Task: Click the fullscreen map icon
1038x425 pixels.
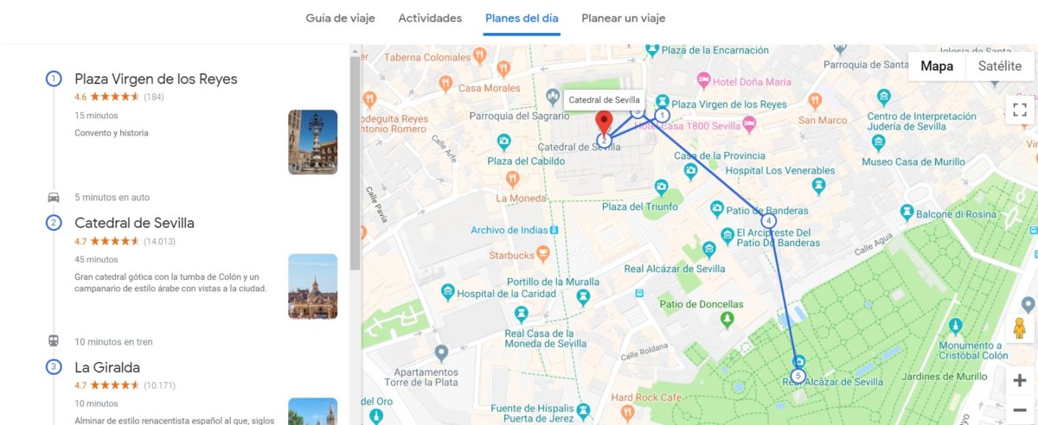Action: 1019,109
